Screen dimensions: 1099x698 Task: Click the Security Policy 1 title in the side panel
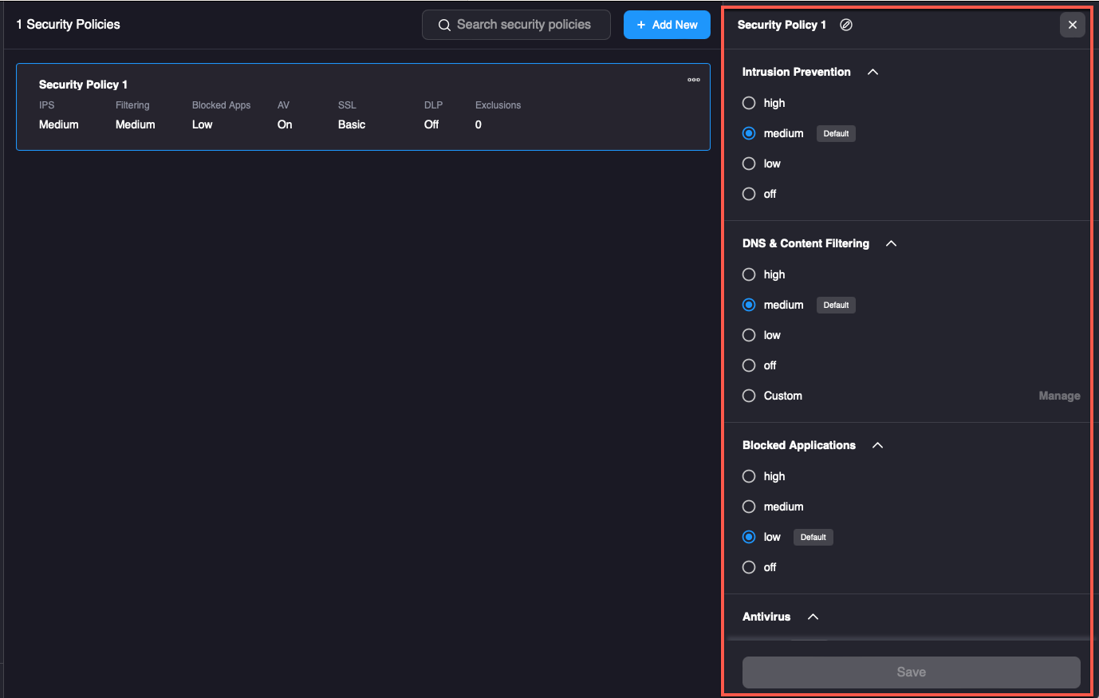click(x=782, y=25)
